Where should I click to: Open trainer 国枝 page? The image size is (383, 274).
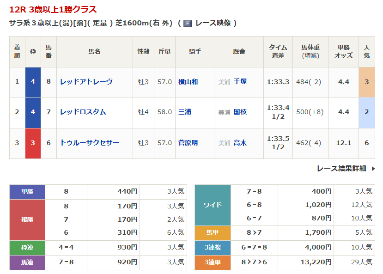point(240,112)
